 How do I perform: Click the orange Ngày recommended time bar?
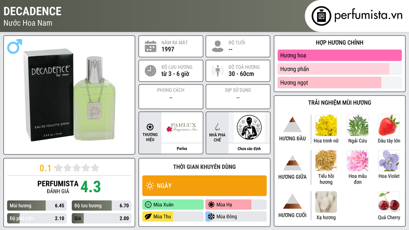tap(204, 186)
